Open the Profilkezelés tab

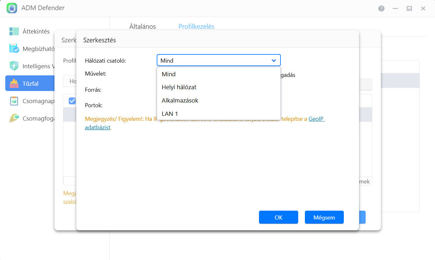click(x=196, y=27)
